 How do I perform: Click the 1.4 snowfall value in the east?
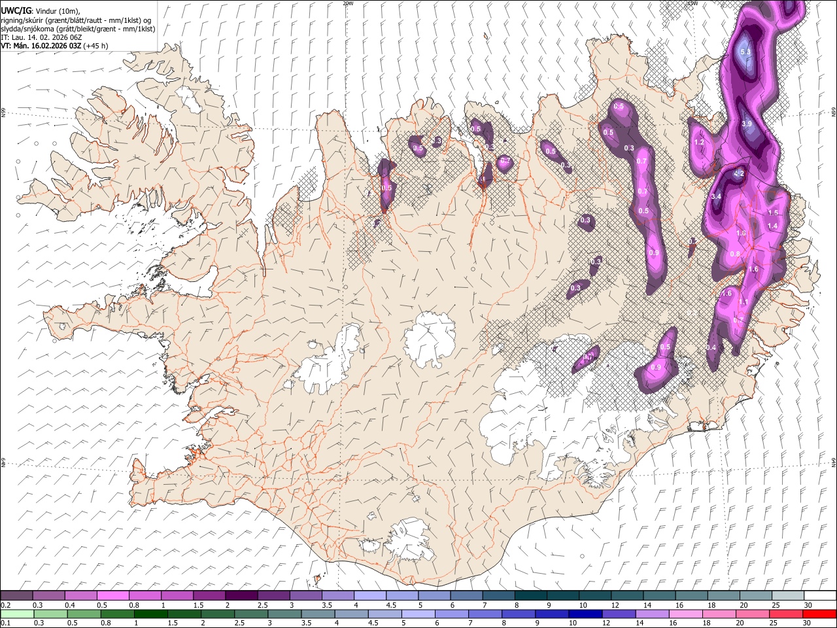(772, 226)
